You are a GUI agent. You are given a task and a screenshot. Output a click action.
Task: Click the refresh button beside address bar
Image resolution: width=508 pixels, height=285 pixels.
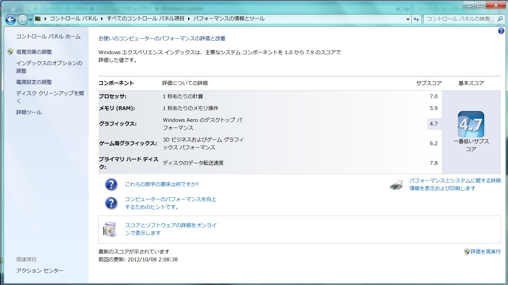click(416, 19)
